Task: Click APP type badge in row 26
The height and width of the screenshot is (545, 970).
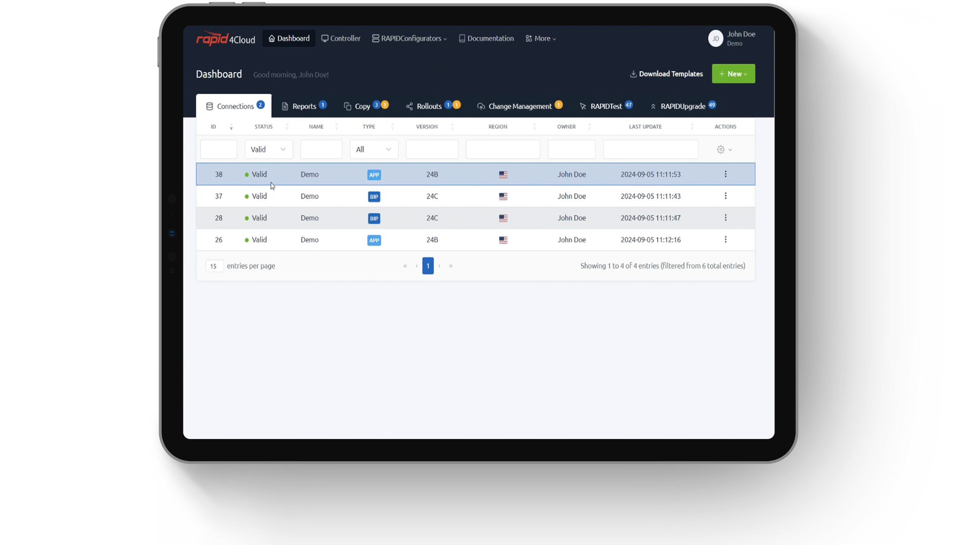Action: pyautogui.click(x=374, y=240)
